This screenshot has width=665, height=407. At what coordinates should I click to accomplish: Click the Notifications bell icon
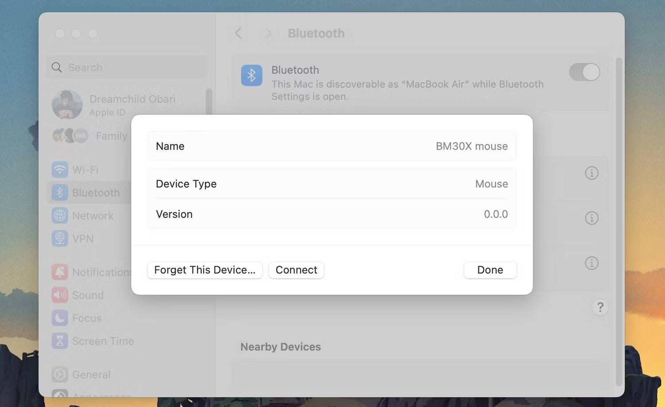59,272
